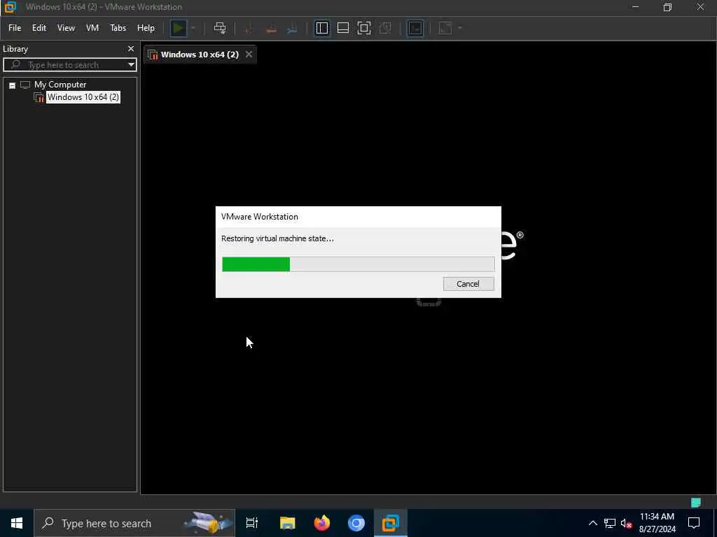
Task: Close the Library panel
Action: pos(131,48)
